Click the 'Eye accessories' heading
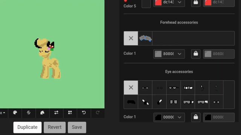Image resolution: width=241 pixels, height=135 pixels. [179, 72]
